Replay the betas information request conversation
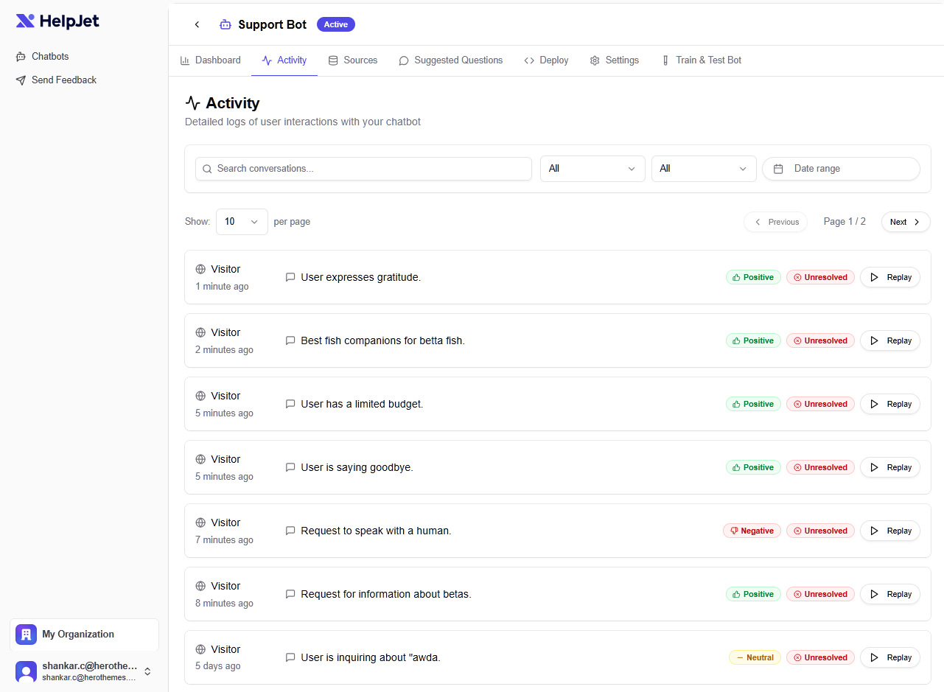Image resolution: width=944 pixels, height=692 pixels. [890, 594]
